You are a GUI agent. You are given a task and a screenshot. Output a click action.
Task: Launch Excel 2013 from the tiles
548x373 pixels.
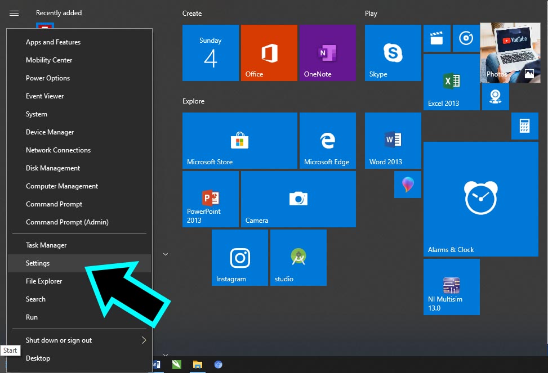pos(451,82)
